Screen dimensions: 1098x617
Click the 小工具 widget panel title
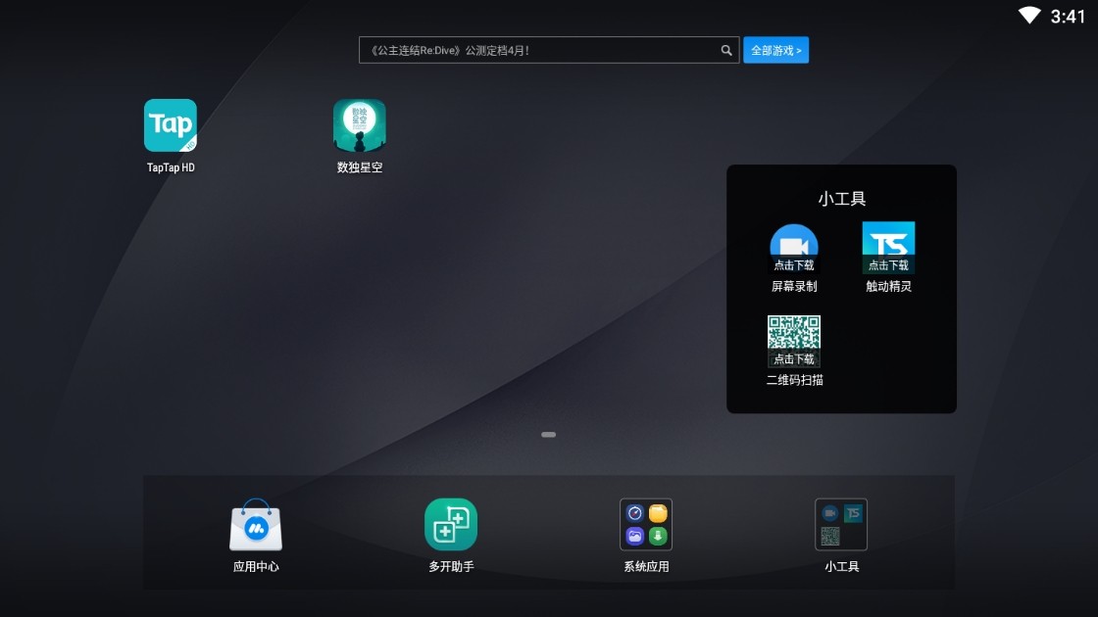[x=842, y=199]
